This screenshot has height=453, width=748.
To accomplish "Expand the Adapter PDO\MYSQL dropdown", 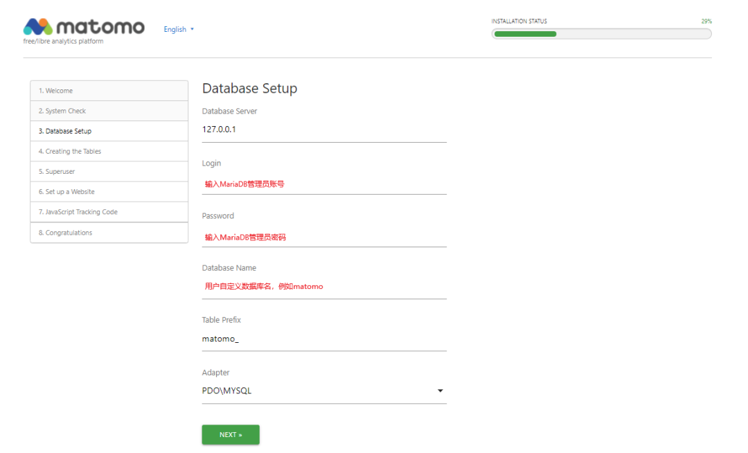I will click(324, 391).
